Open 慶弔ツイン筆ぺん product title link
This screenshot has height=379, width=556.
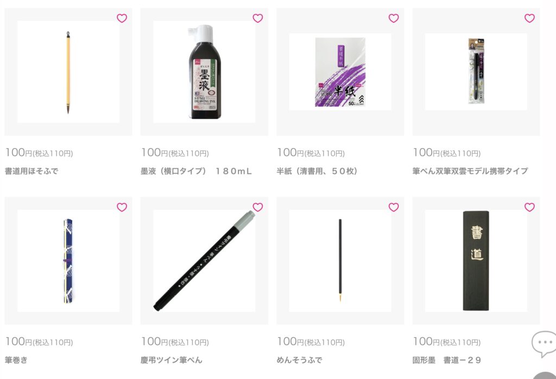[171, 360]
